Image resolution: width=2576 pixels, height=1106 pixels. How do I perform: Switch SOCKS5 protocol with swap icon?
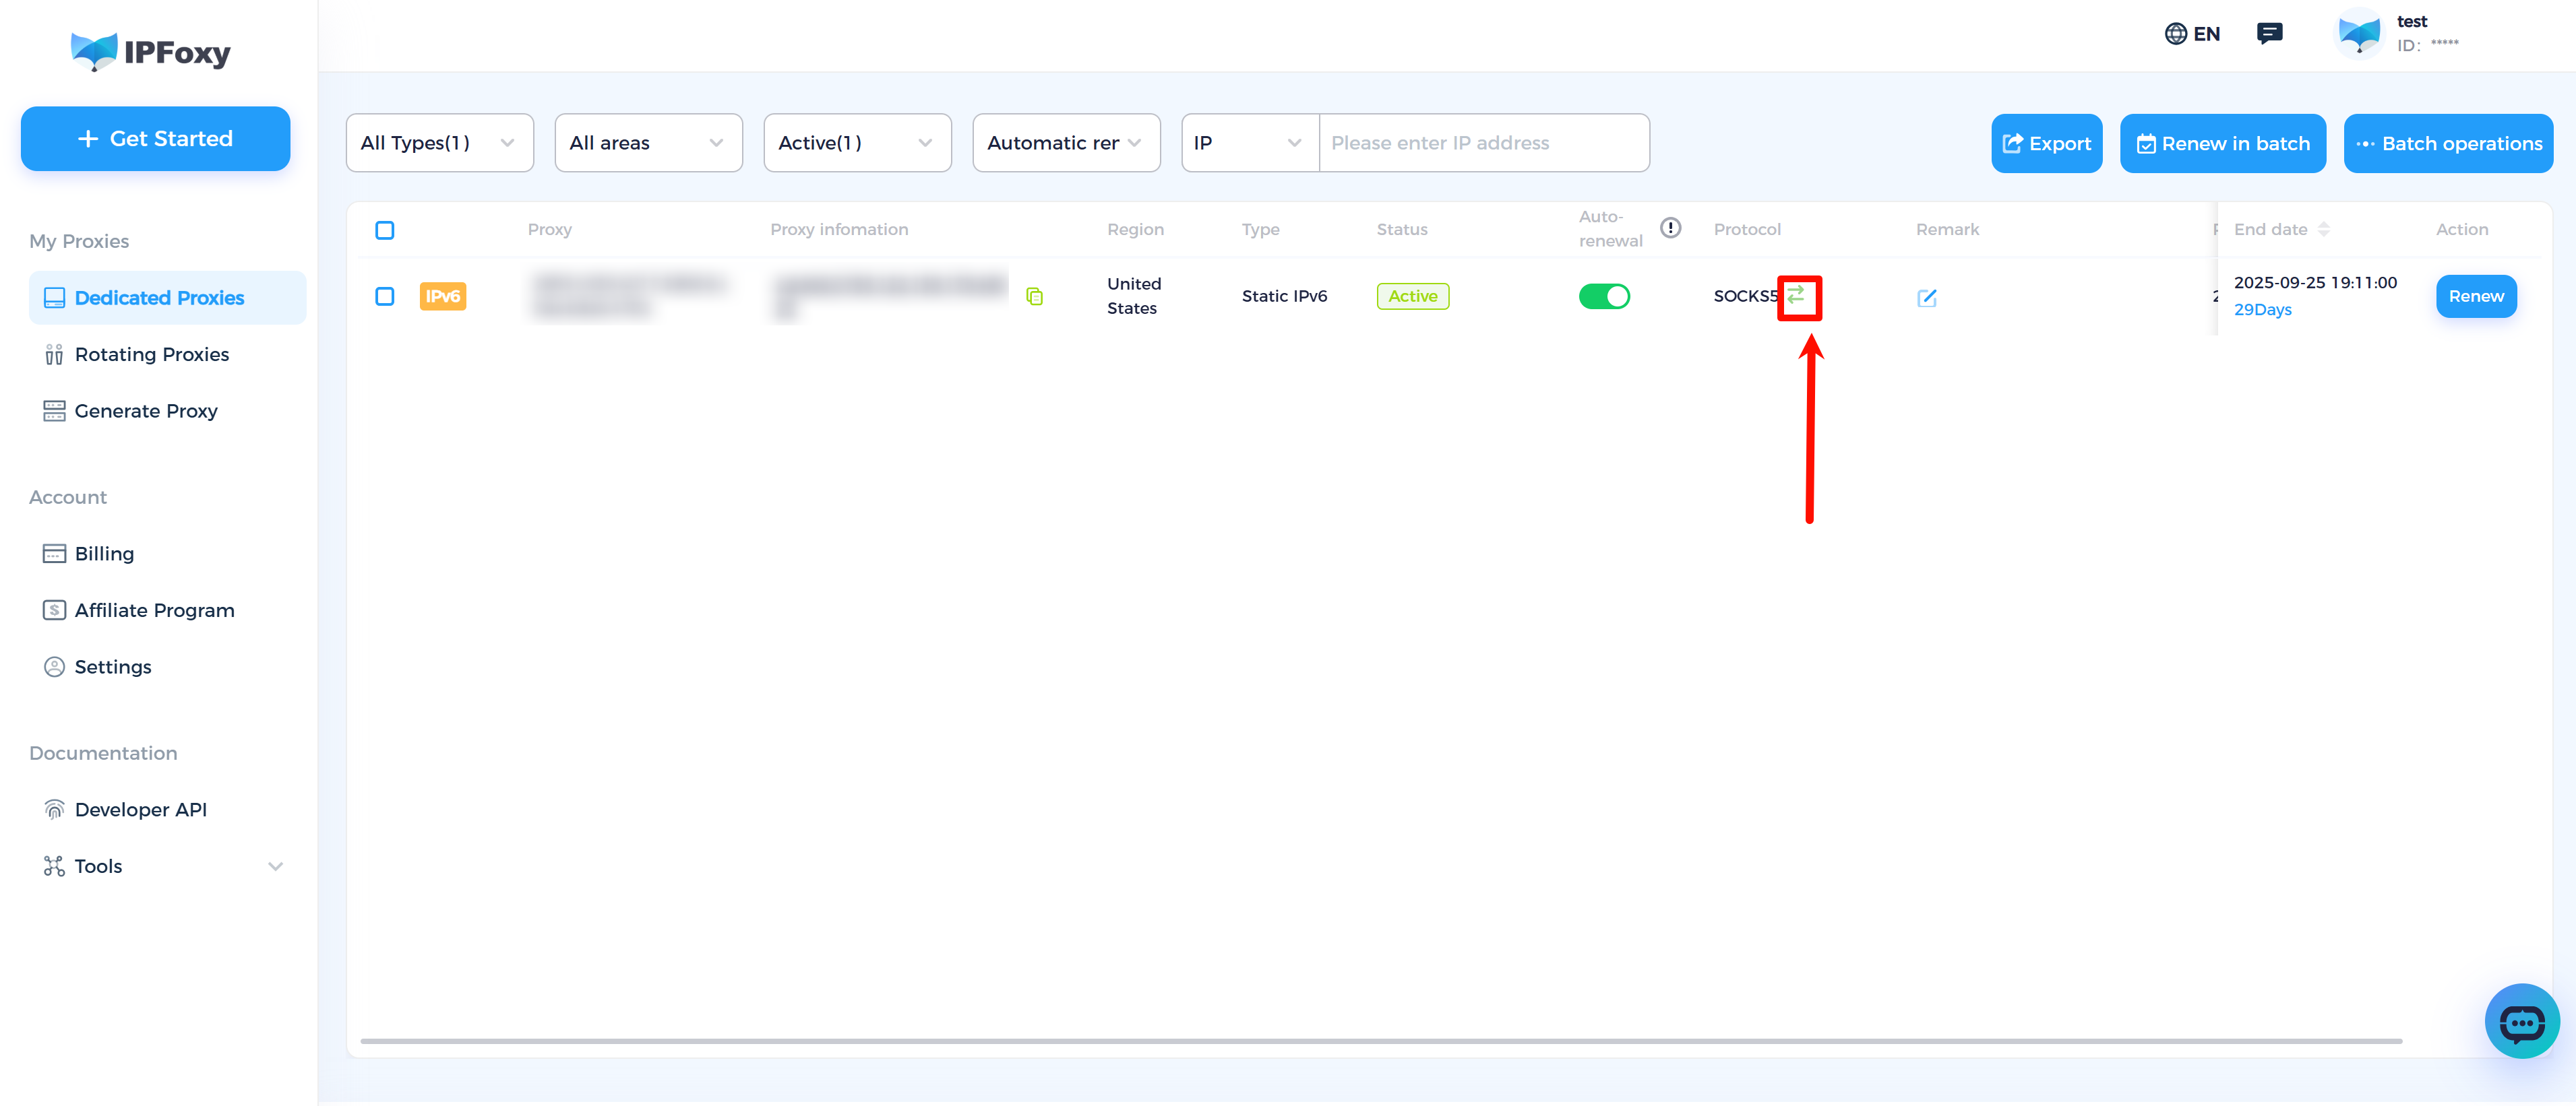tap(1797, 295)
